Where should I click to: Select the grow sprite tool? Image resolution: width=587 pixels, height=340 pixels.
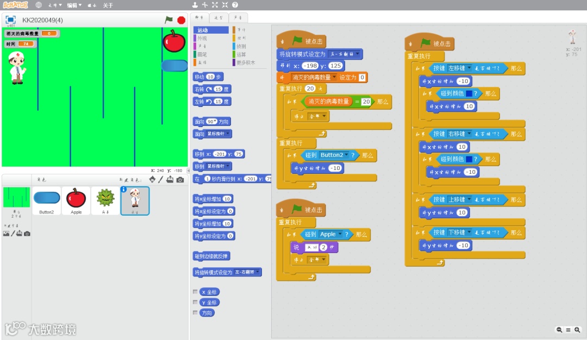point(215,5)
